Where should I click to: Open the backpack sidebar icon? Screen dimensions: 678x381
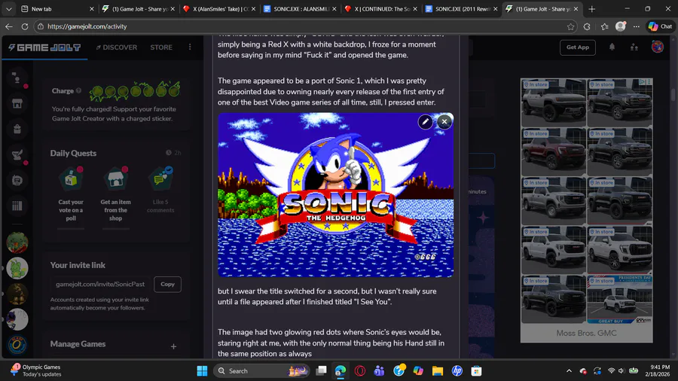point(17,130)
